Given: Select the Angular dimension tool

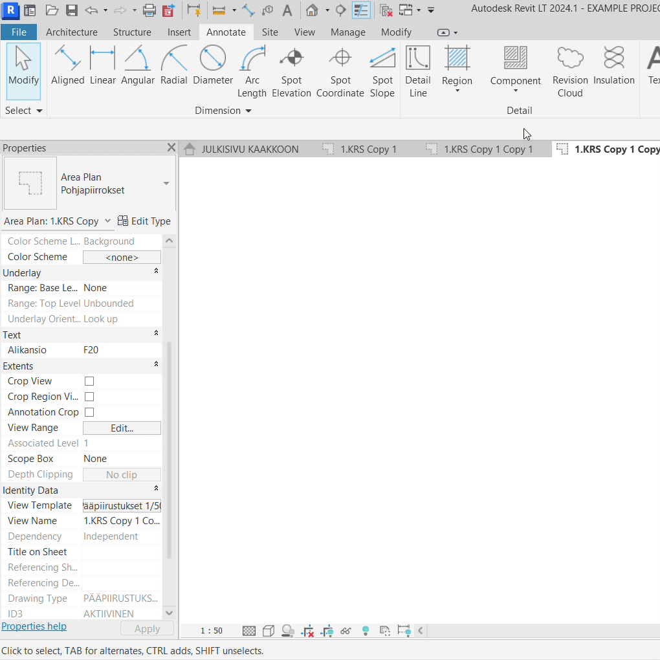Looking at the screenshot, I should (x=137, y=66).
